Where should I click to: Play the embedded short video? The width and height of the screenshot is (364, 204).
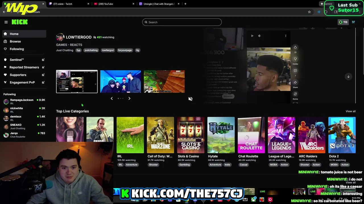[x=252, y=36]
